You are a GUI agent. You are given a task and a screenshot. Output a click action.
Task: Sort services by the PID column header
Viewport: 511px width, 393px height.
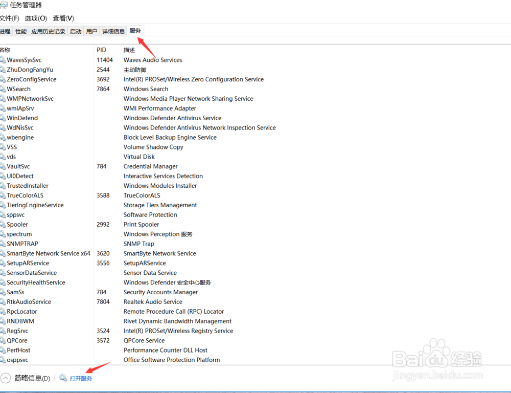pyautogui.click(x=101, y=50)
